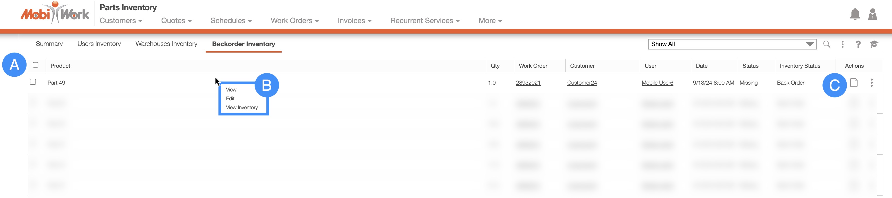Expand the Work Orders dropdown menu

coord(294,21)
